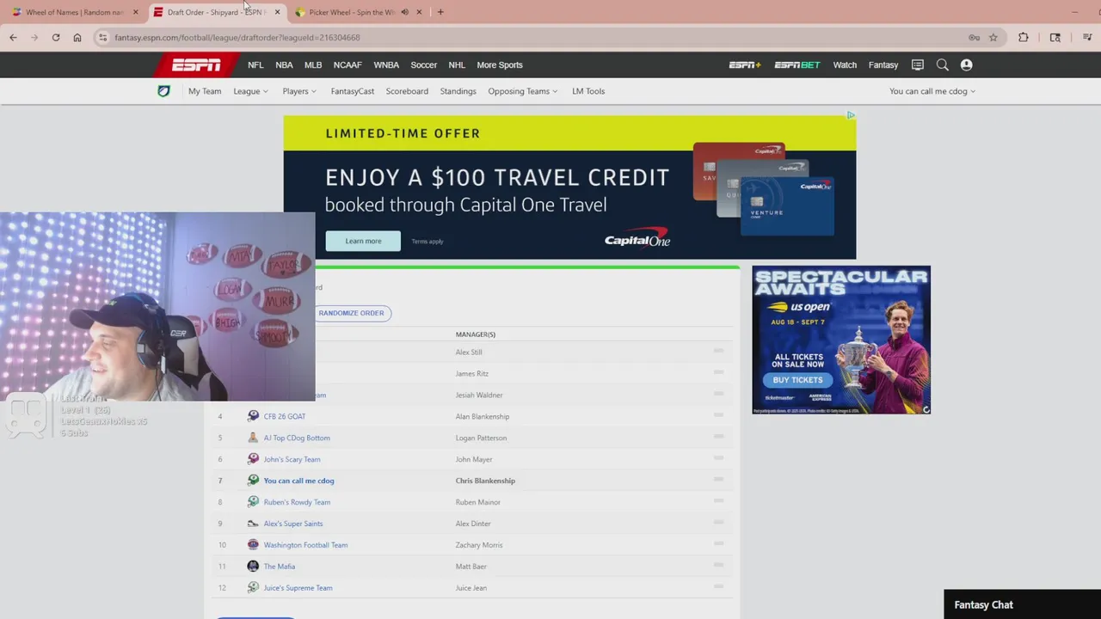Expand the League dropdown menu
Image resolution: width=1101 pixels, height=619 pixels.
(x=250, y=91)
